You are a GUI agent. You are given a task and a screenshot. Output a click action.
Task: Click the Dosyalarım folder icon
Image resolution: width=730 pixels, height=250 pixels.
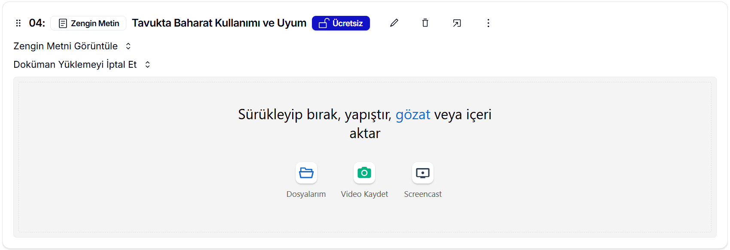pyautogui.click(x=306, y=173)
